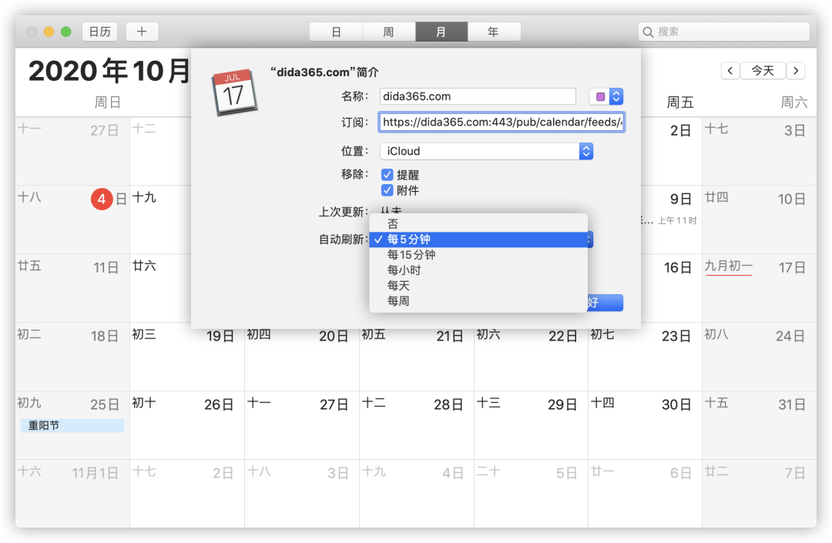Select 每5分钟 refresh option

(x=478, y=240)
